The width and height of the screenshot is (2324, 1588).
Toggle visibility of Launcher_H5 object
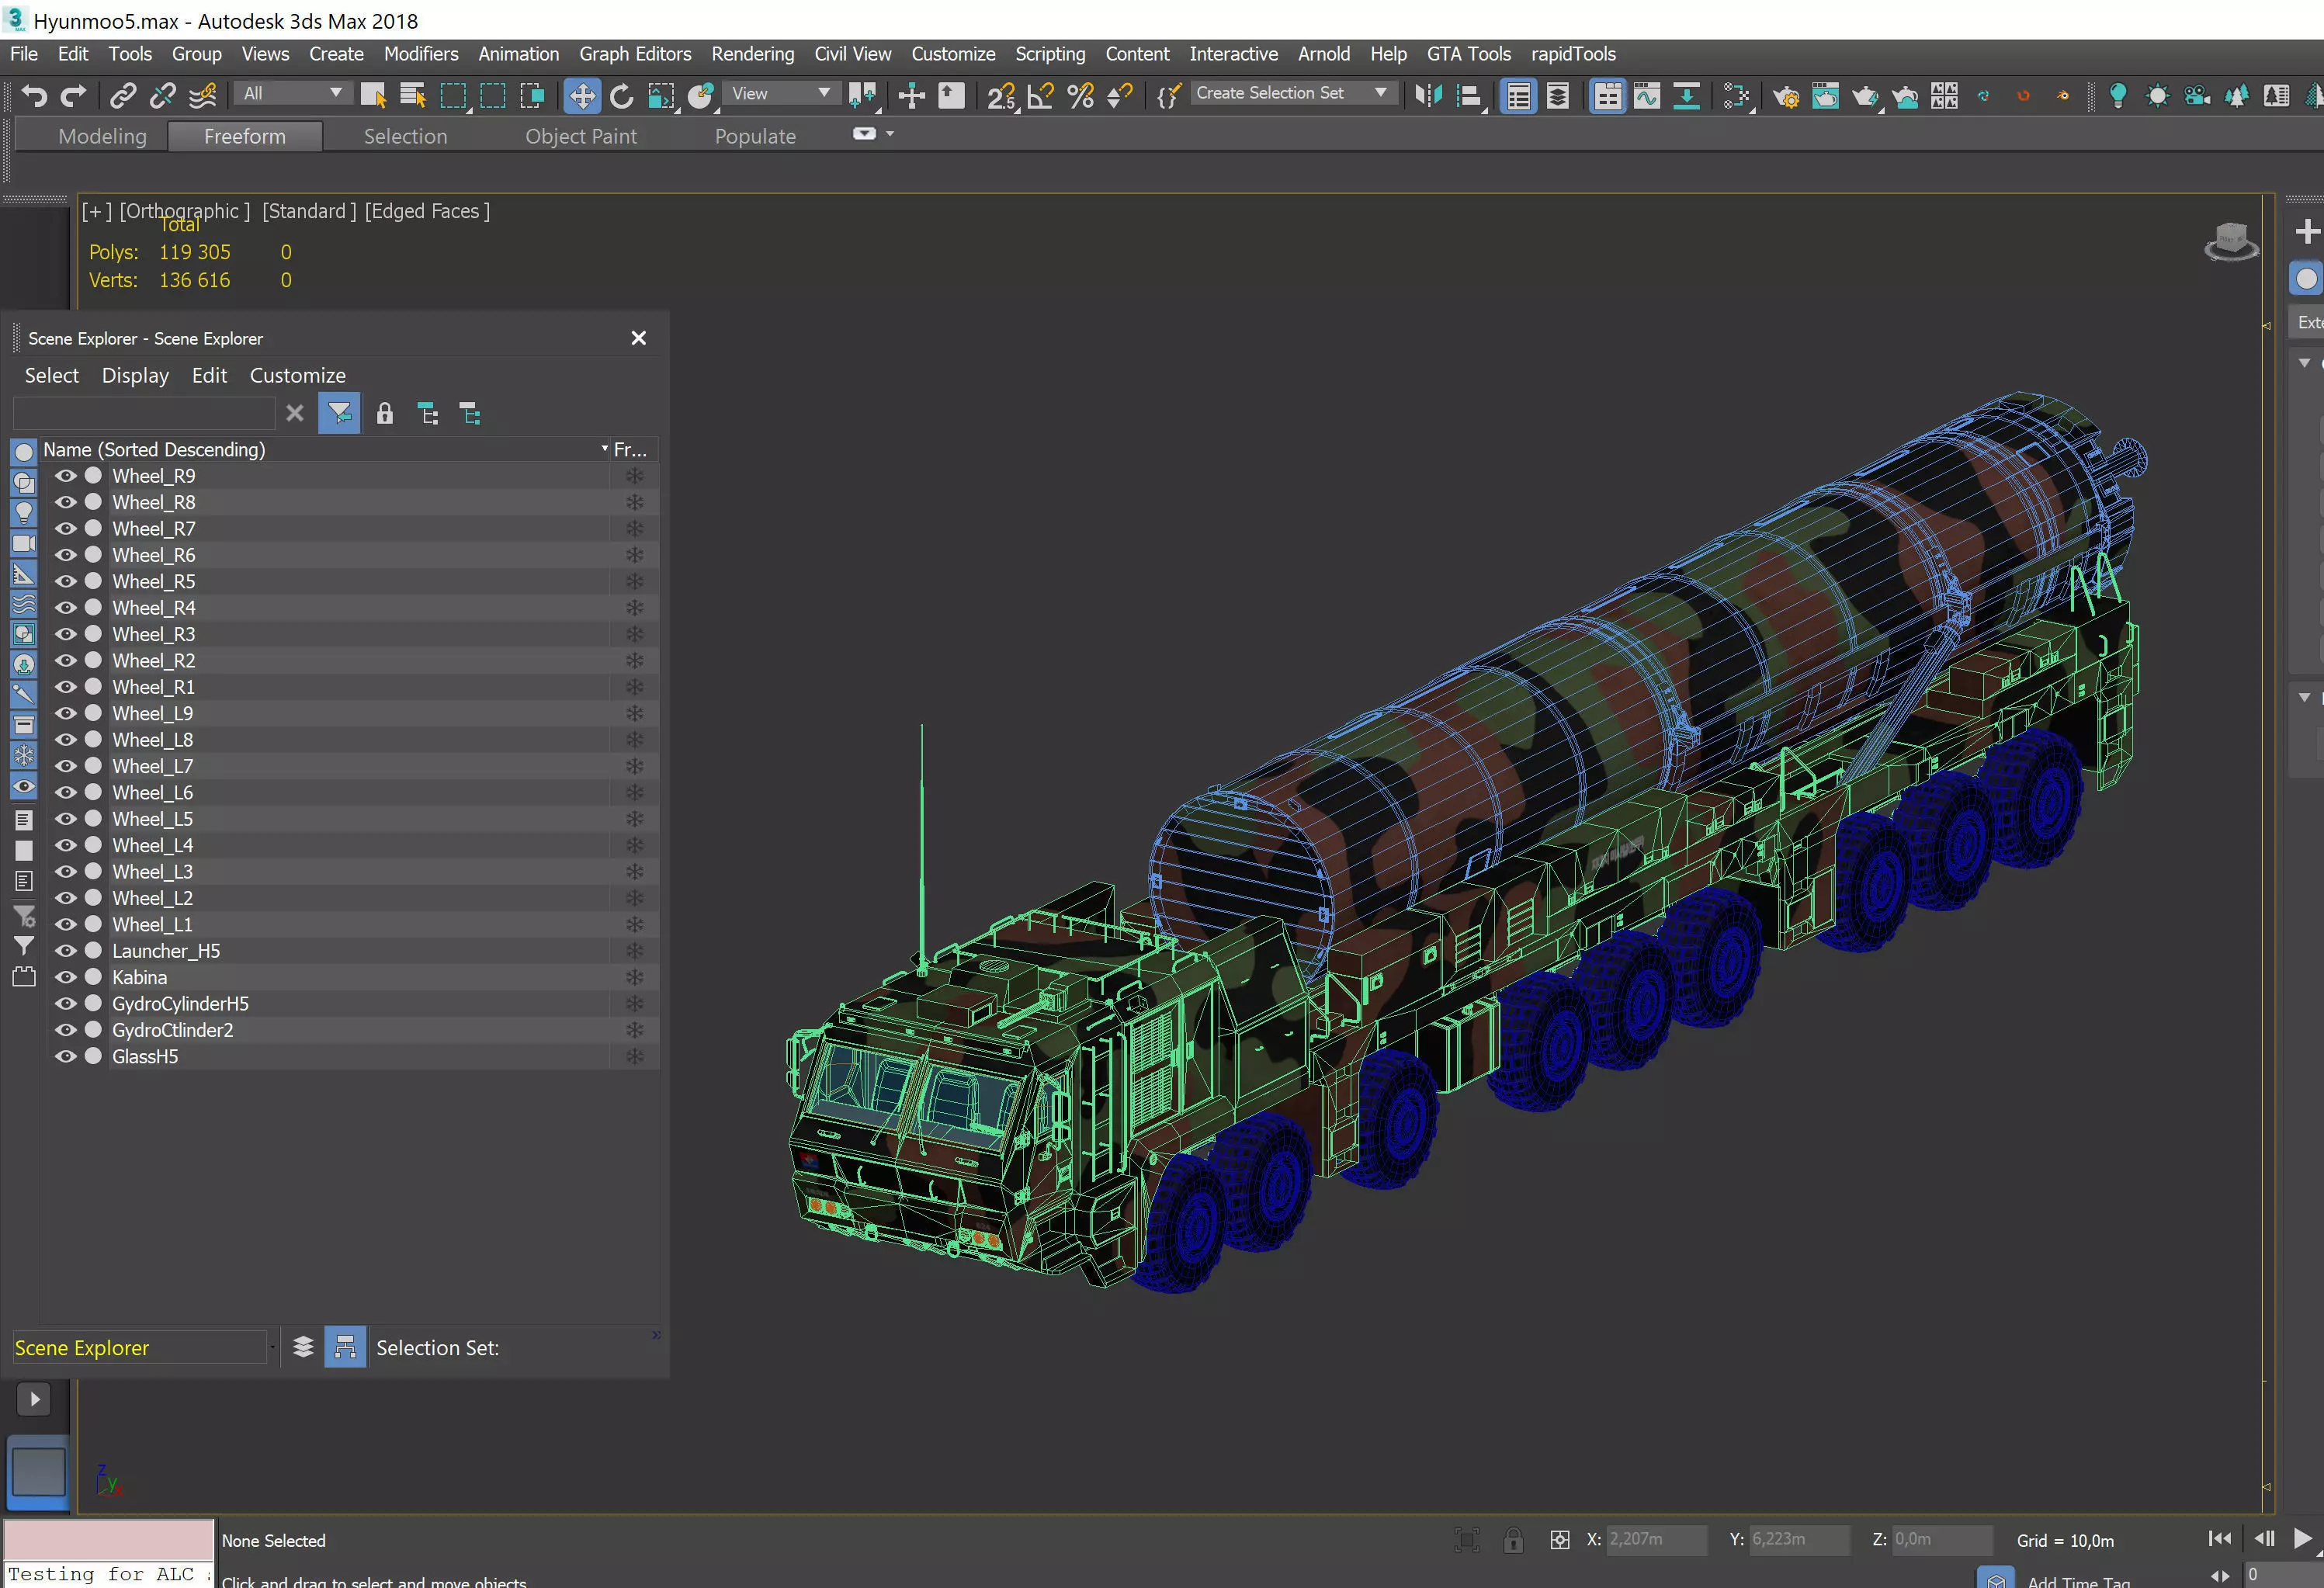[x=66, y=951]
